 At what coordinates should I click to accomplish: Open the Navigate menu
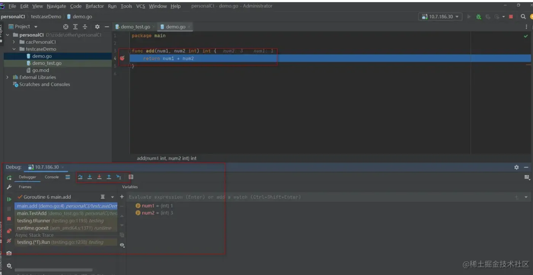56,6
